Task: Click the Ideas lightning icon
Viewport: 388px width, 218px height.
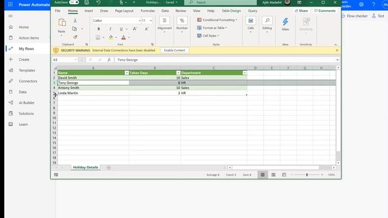Action: (286, 22)
